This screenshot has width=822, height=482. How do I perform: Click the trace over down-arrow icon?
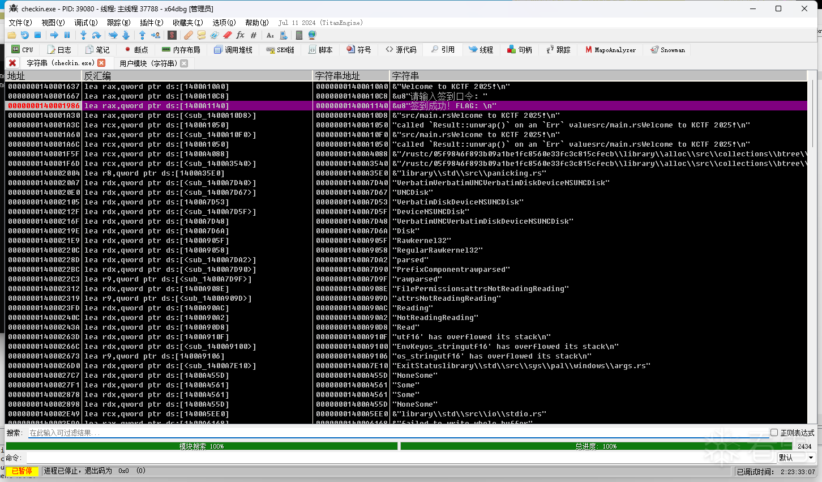click(x=126, y=35)
